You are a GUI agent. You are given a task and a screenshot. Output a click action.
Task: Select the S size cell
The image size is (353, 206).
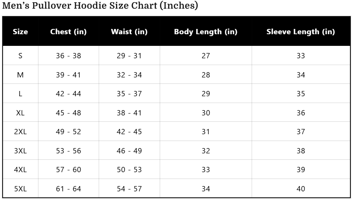point(20,56)
